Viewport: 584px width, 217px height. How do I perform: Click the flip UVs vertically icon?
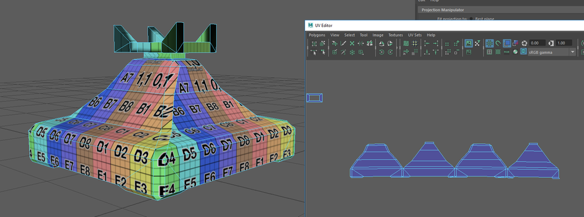(x=390, y=44)
